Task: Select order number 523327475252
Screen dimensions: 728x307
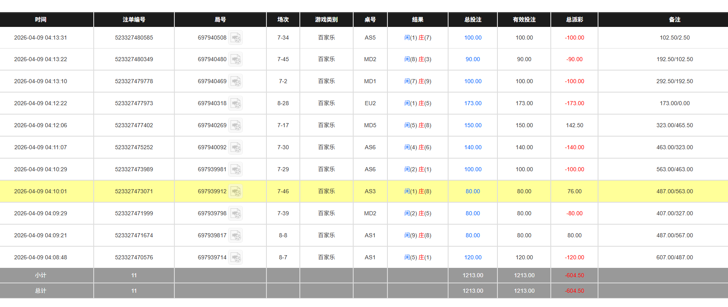Action: point(134,148)
